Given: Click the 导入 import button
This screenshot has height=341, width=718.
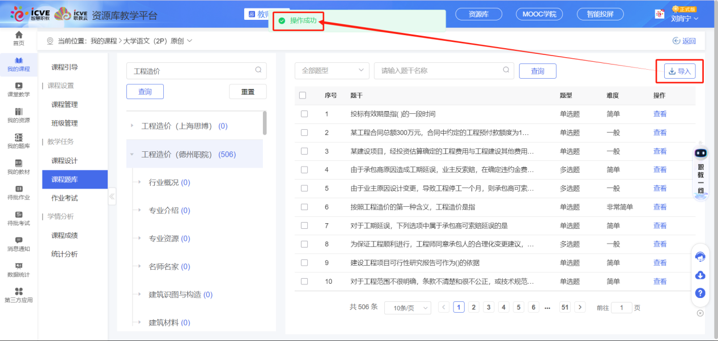Looking at the screenshot, I should click(x=679, y=71).
